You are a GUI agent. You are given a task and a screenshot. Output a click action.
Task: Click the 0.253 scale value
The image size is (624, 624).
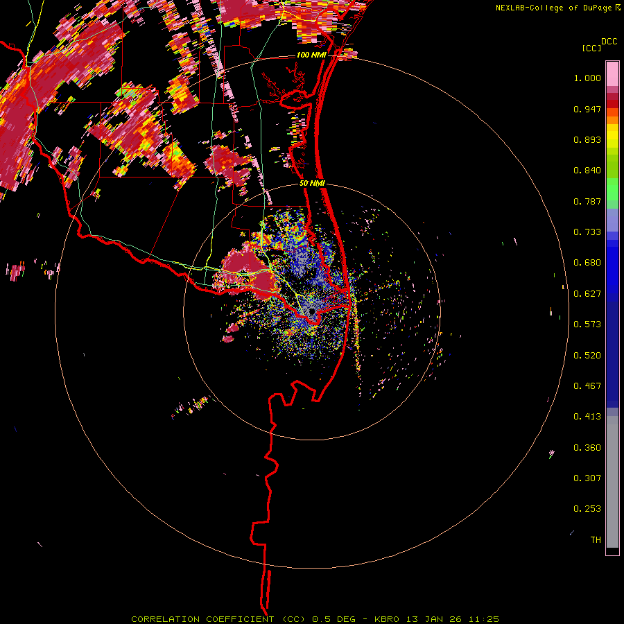tap(587, 509)
